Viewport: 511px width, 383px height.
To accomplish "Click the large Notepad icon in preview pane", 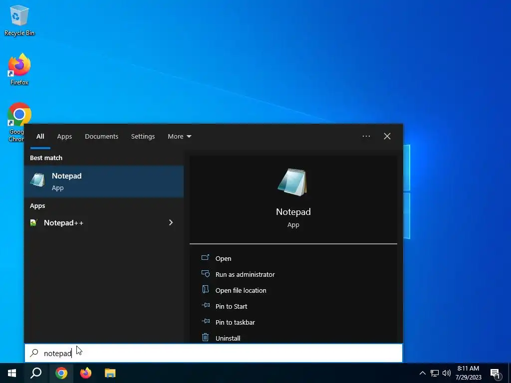I will pyautogui.click(x=292, y=182).
